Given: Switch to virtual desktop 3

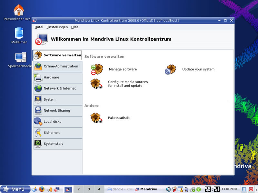Looking at the screenshot, I should 89,189.
